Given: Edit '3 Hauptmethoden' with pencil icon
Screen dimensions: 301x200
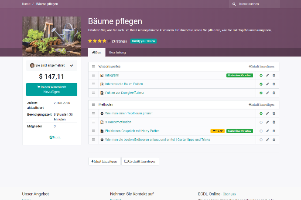Looking at the screenshot, I should click(267, 122).
